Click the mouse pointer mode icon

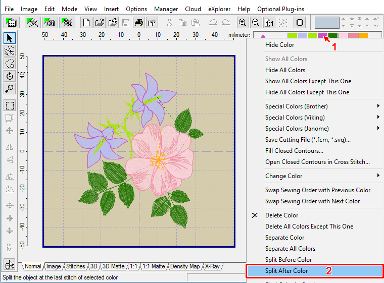pos(10,264)
